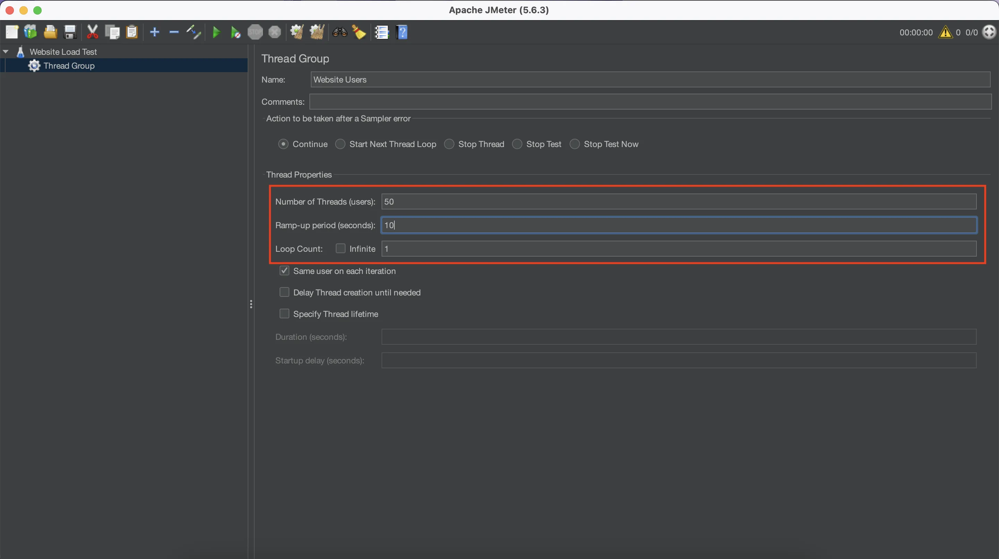
Task: Open the Help book icon
Action: [x=402, y=32]
